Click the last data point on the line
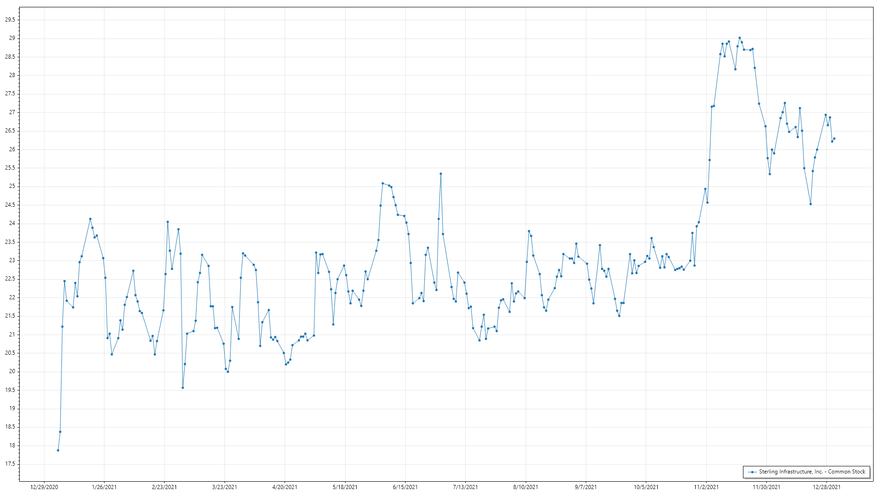The width and height of the screenshot is (880, 495). click(834, 138)
